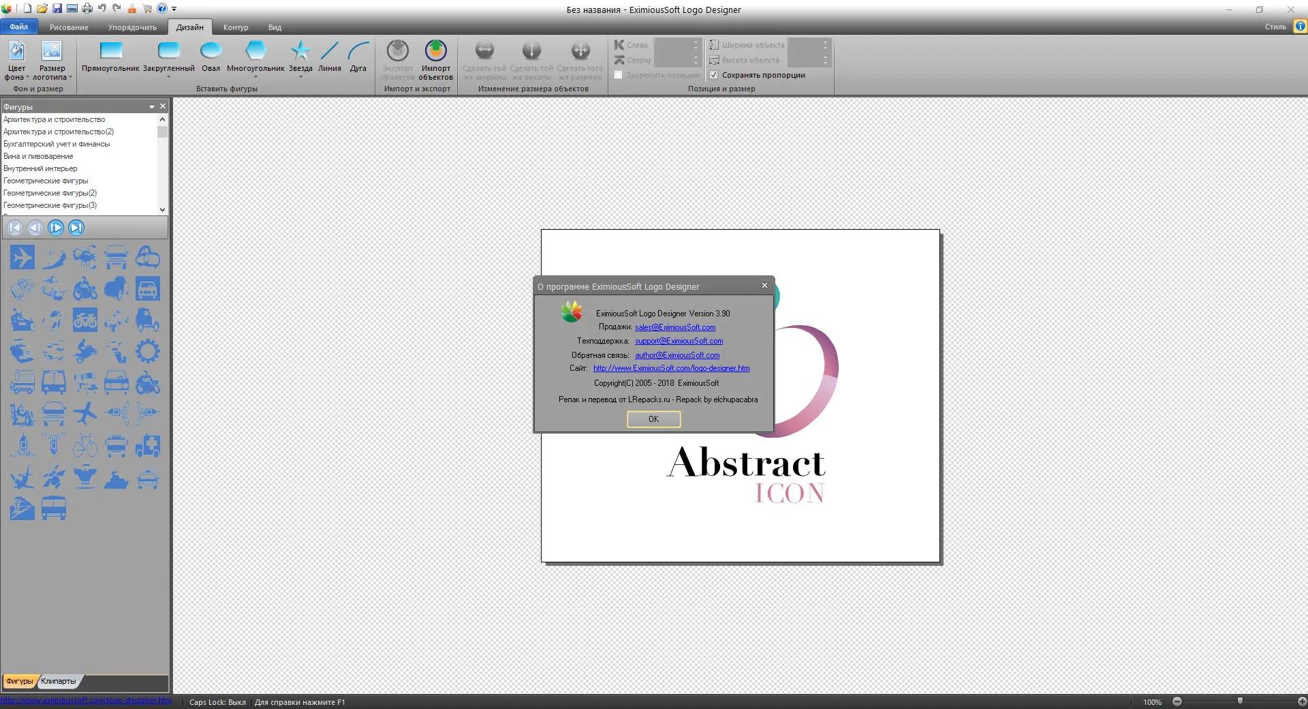Switch to the Контур ribbon tab

(235, 27)
